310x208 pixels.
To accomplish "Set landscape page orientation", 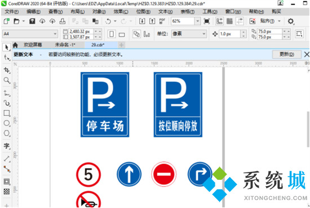I will tap(122, 34).
